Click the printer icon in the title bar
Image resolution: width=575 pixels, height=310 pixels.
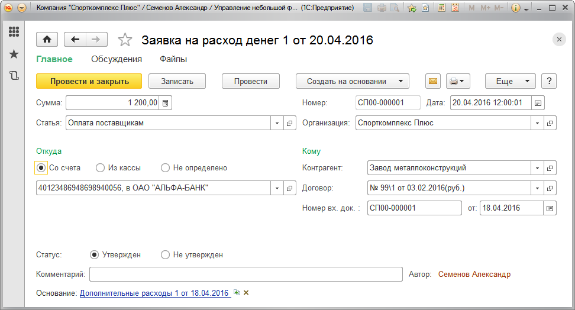coord(382,8)
